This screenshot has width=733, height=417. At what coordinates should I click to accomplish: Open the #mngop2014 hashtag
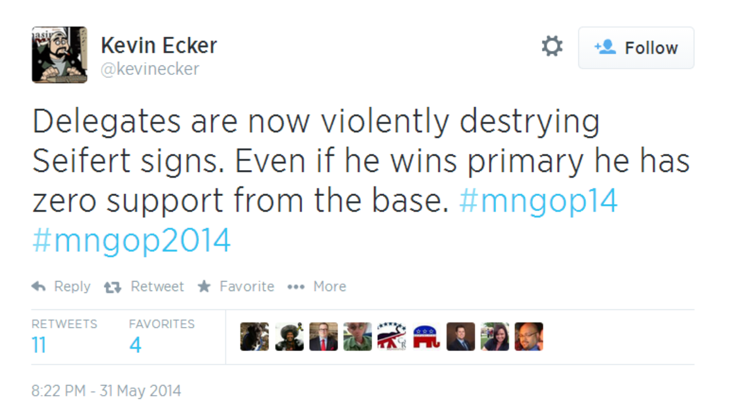tap(131, 241)
